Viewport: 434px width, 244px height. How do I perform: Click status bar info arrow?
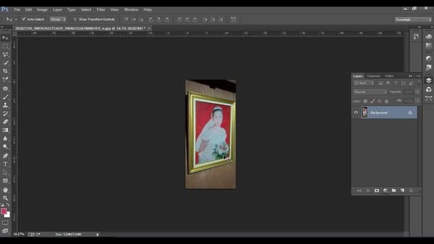[x=98, y=235]
